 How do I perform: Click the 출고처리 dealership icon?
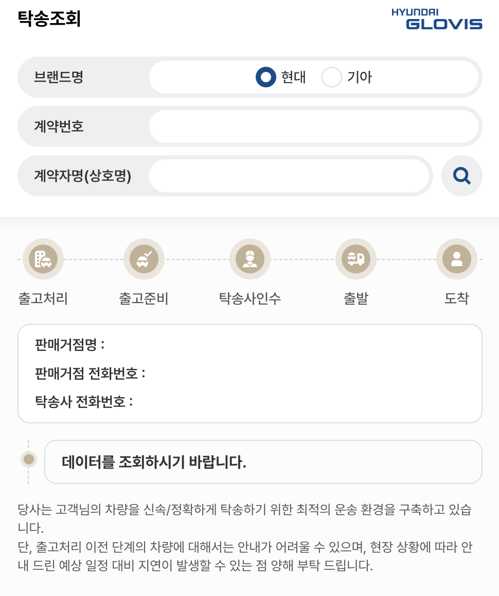tap(43, 259)
